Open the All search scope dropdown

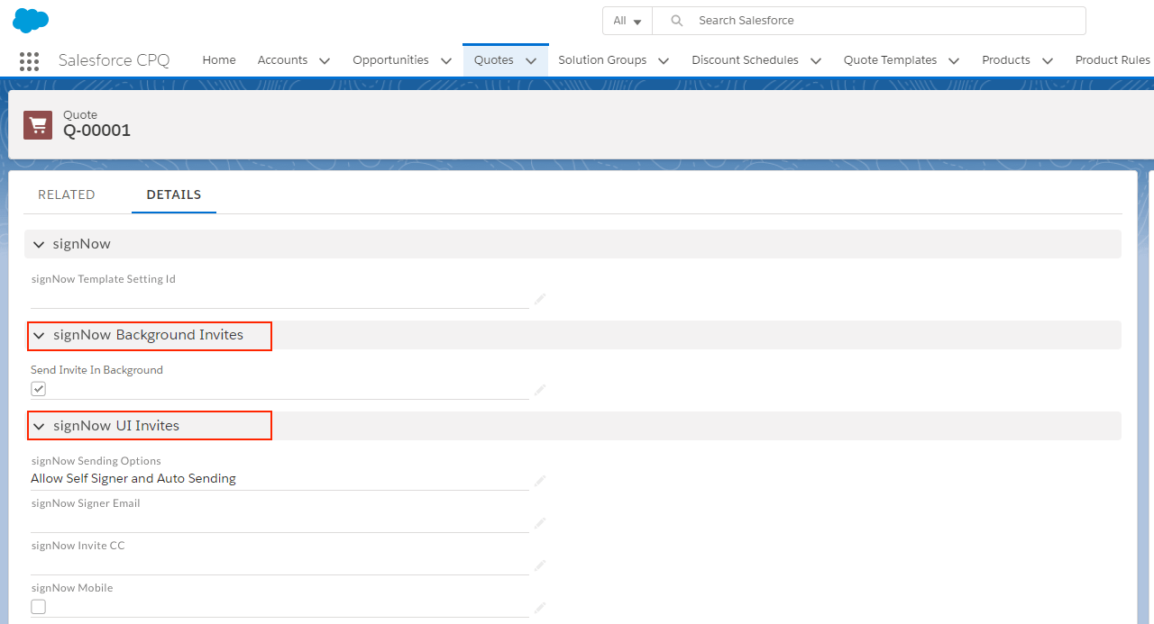click(627, 21)
